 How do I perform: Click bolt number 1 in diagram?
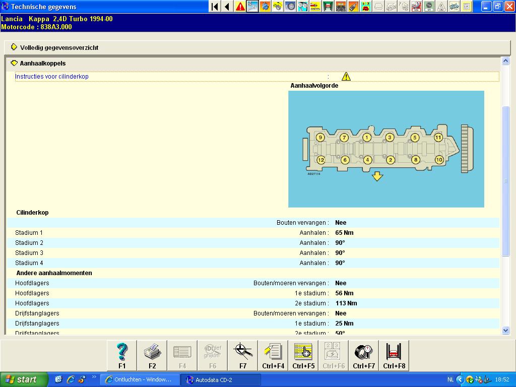pyautogui.click(x=367, y=138)
